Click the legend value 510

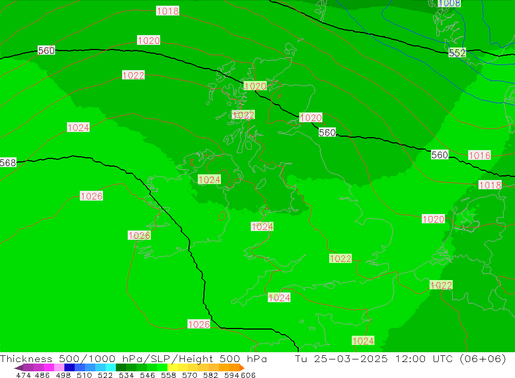84,375
